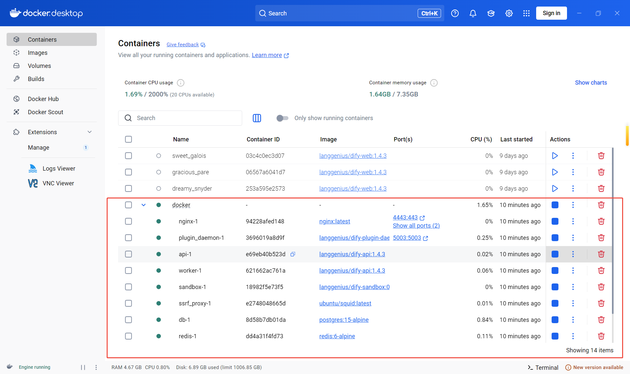Check the select-all containers header checkbox
Viewport: 630px width, 374px height.
click(x=128, y=139)
